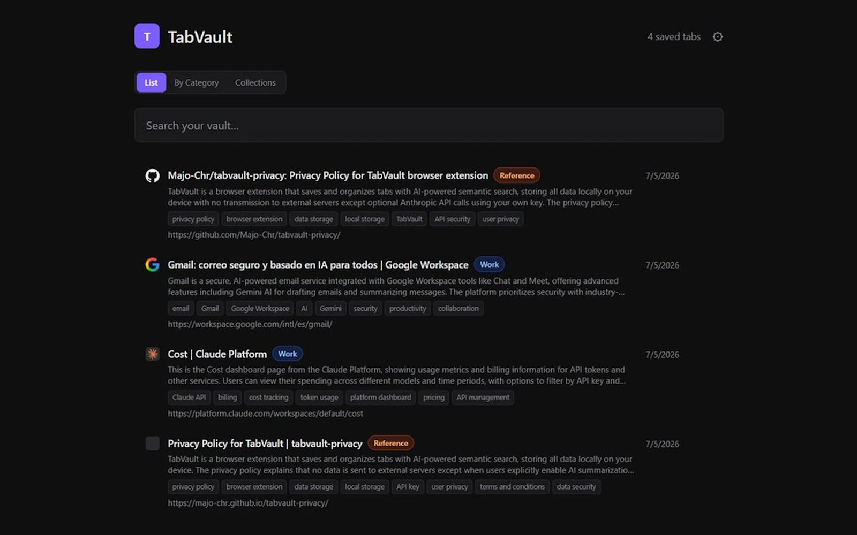Image resolution: width=857 pixels, height=535 pixels.
Task: Click the workspace.google.com Gmail URL
Action: (x=250, y=324)
